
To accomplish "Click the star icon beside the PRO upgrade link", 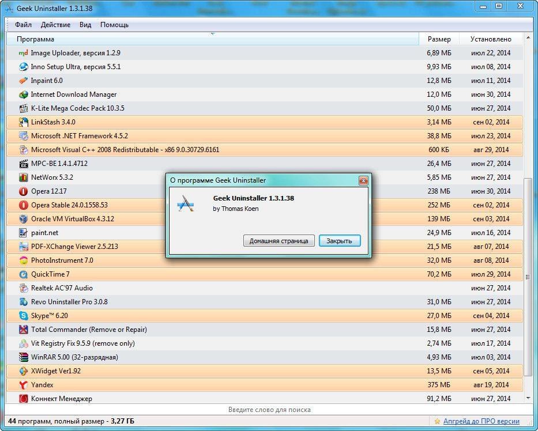I will click(x=437, y=421).
